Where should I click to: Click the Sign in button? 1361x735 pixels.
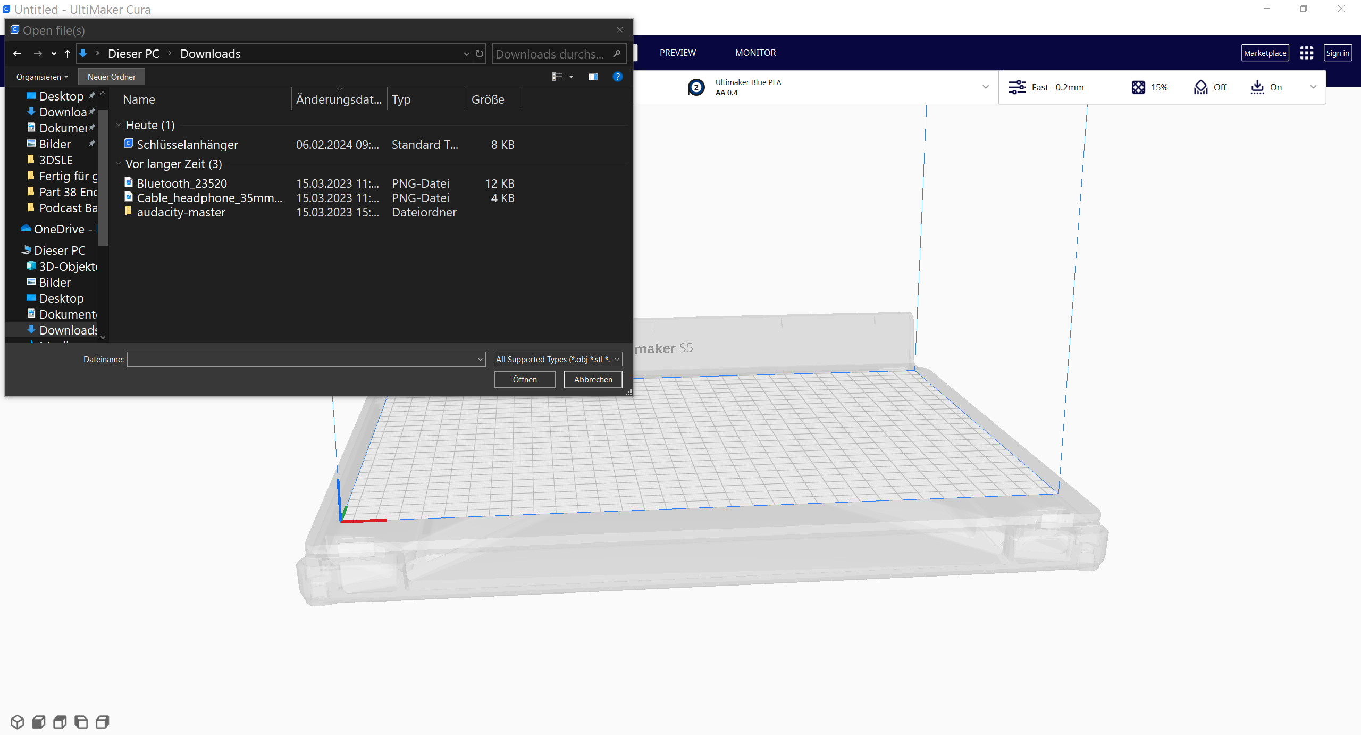pyautogui.click(x=1338, y=53)
